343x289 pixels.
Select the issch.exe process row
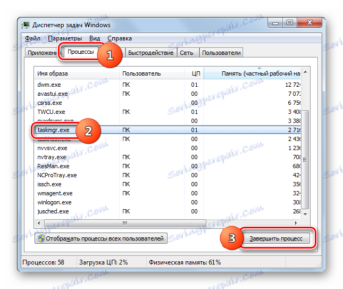tap(168, 184)
